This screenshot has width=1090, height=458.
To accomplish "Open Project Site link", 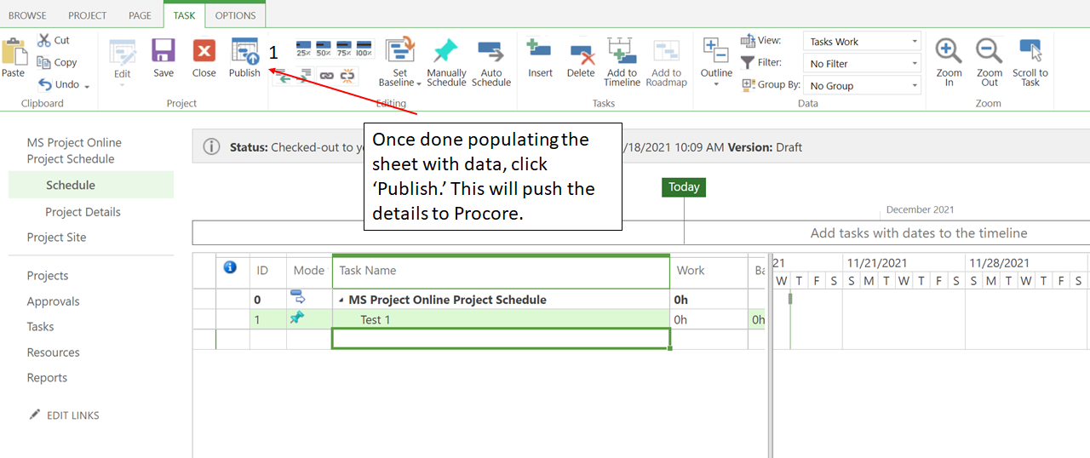I will 56,238.
